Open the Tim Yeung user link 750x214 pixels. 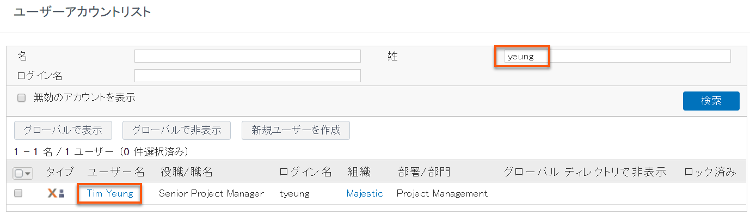(110, 193)
